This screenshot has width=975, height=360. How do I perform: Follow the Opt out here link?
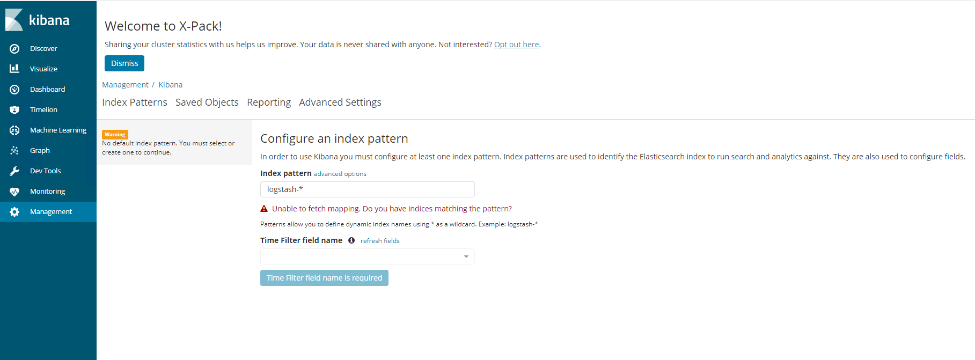click(516, 45)
